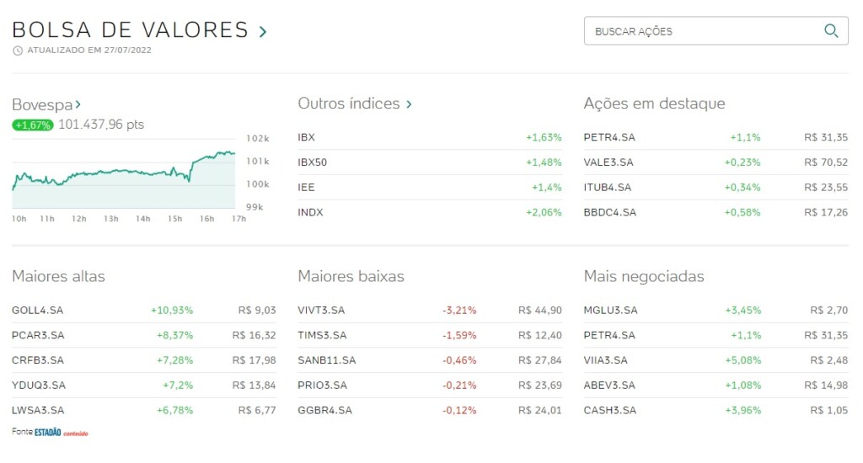
Task: Open Bovespa section via its chevron
Action: click(x=78, y=104)
